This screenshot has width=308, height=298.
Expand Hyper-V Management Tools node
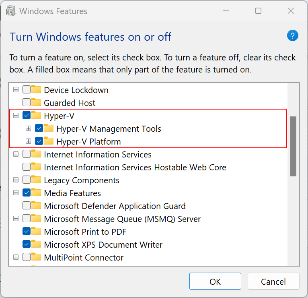(x=28, y=128)
